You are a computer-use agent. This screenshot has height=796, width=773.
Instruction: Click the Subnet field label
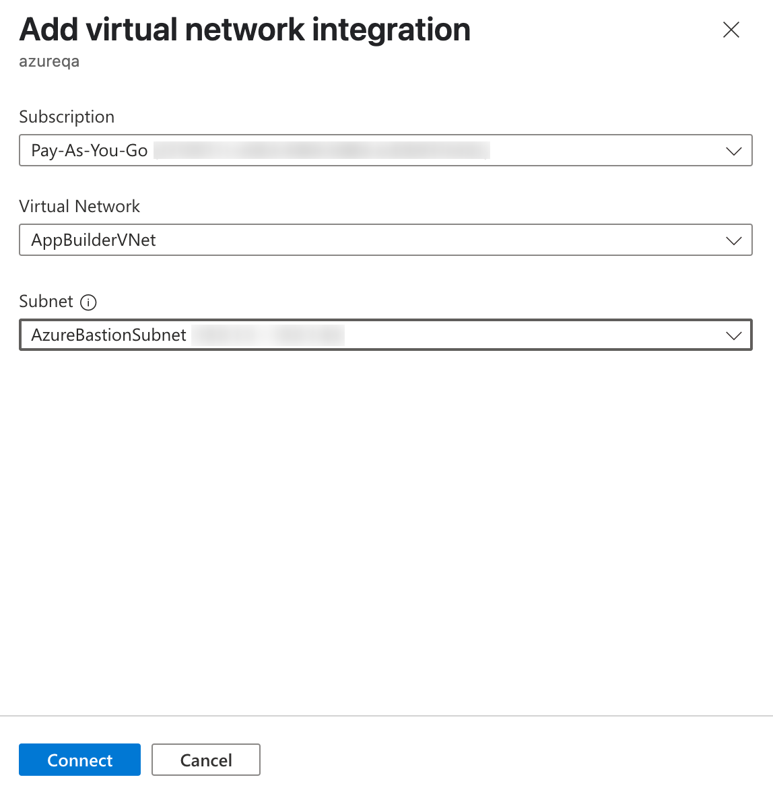coord(46,301)
